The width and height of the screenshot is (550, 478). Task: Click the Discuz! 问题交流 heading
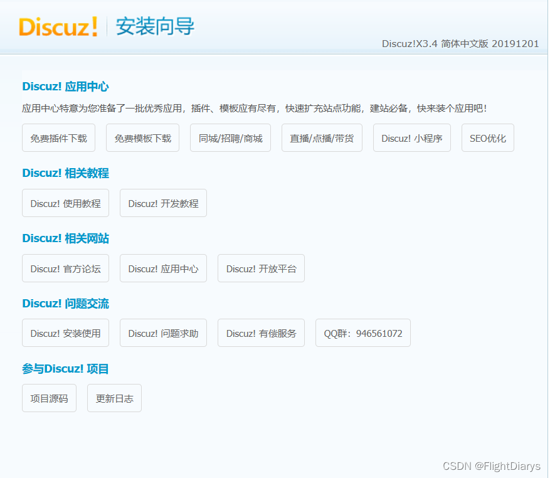[66, 304]
